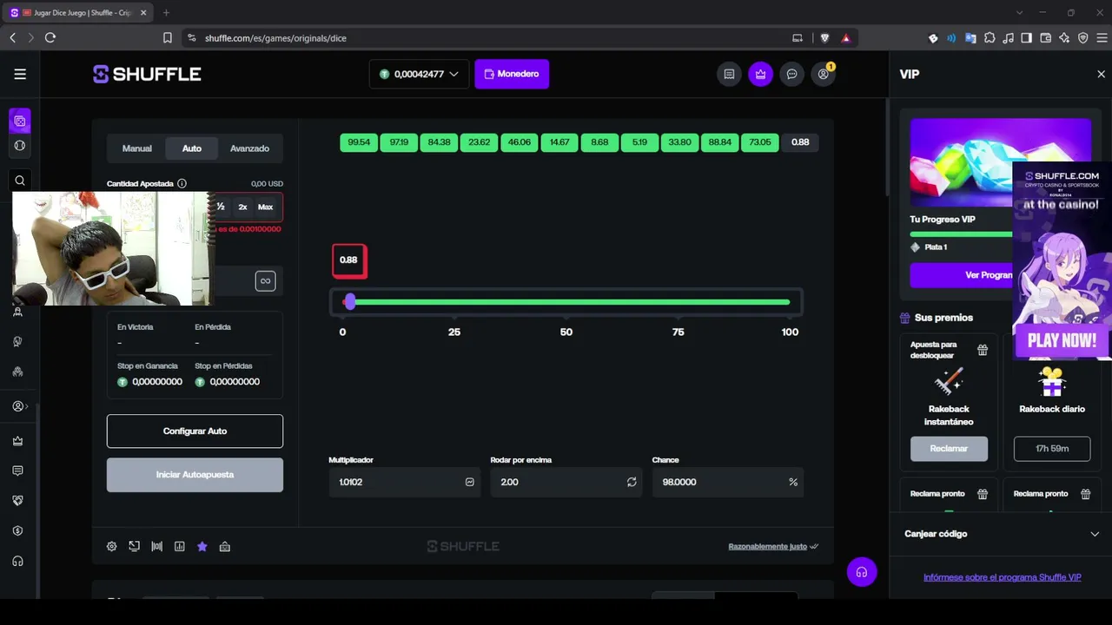Click the VIP progress bar
1112x625 pixels.
(961, 234)
